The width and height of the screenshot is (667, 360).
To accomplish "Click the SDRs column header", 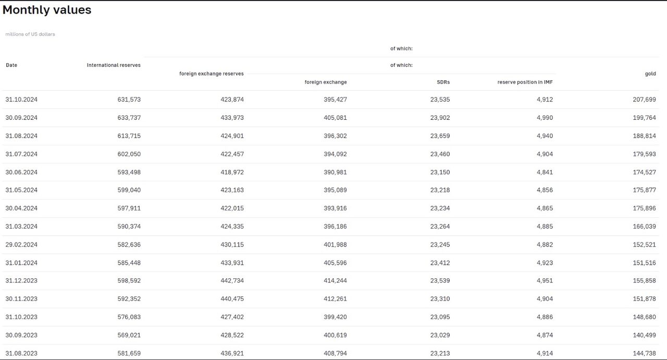I will [443, 82].
